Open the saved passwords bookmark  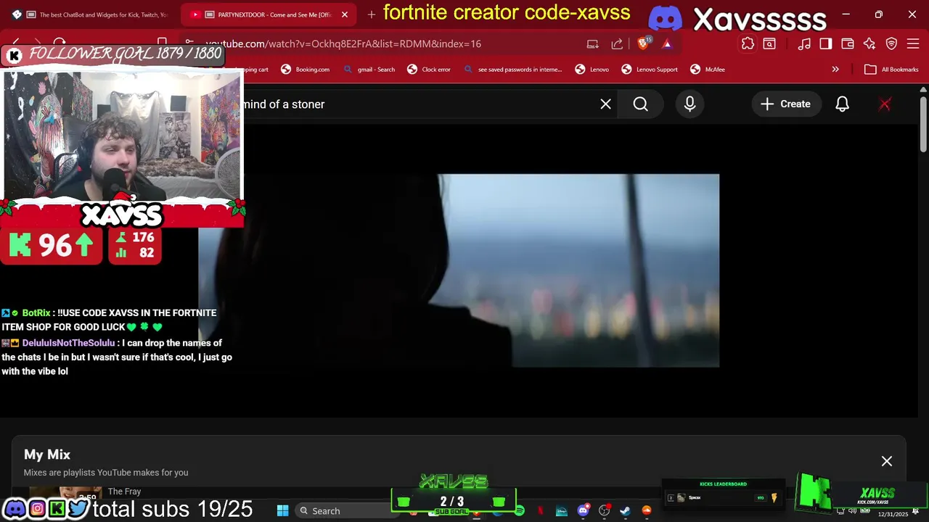pyautogui.click(x=512, y=69)
